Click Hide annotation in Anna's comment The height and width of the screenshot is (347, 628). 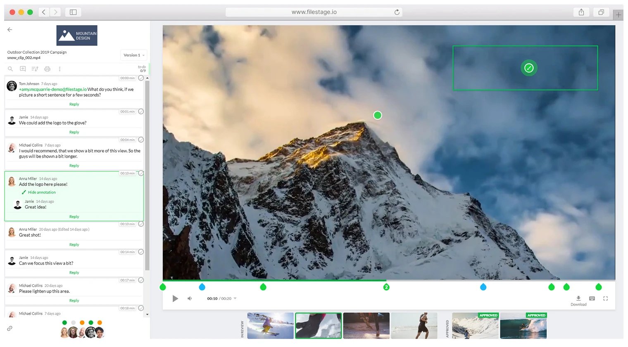(42, 193)
